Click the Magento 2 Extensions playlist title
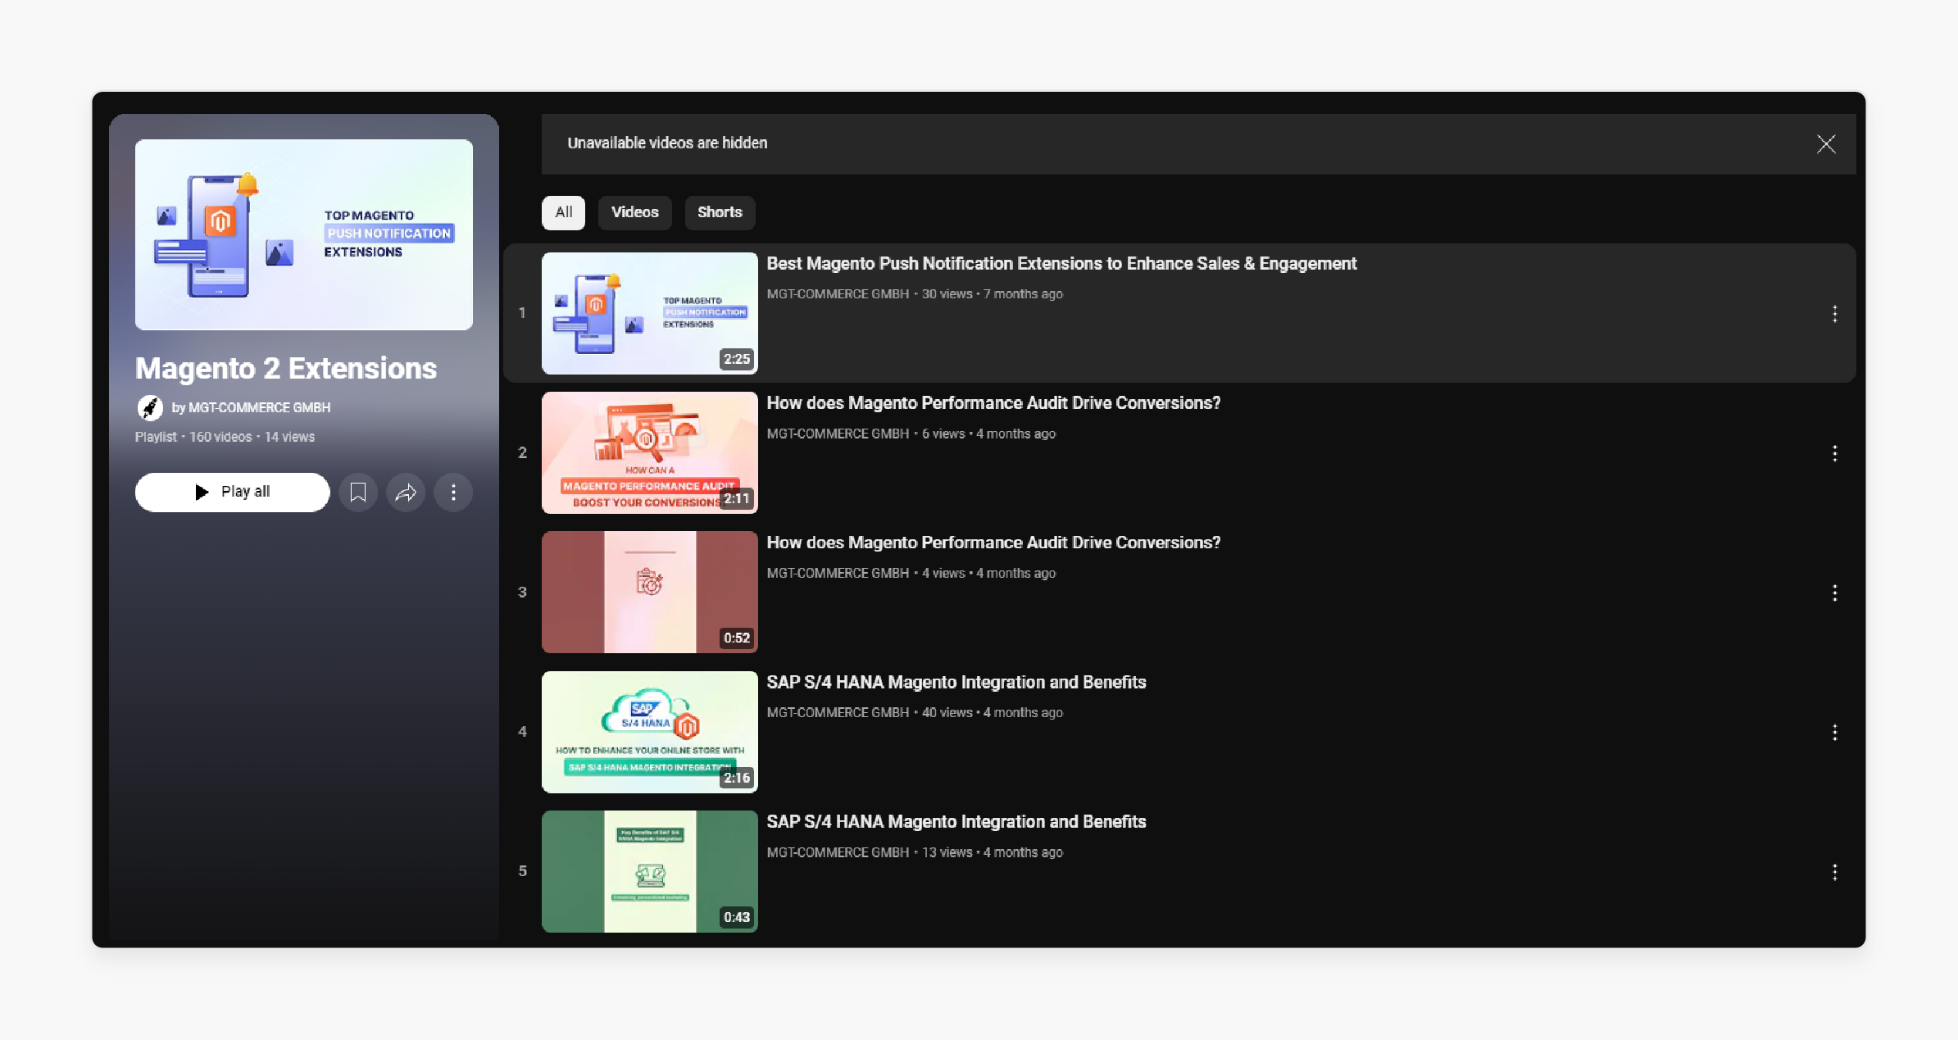Viewport: 1958px width, 1040px height. coord(286,369)
